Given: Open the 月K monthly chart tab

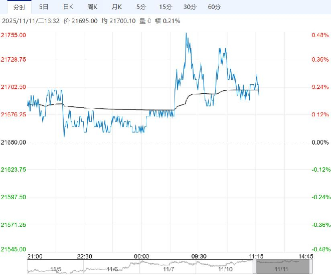Looking at the screenshot, I should click(x=117, y=7).
